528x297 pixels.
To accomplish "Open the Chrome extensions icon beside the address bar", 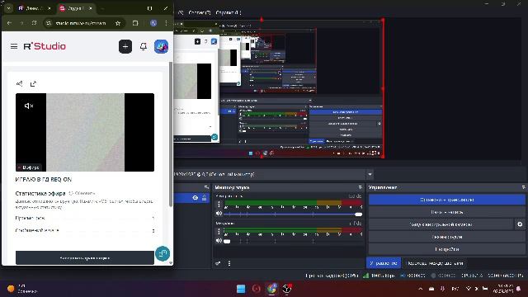I will point(135,23).
